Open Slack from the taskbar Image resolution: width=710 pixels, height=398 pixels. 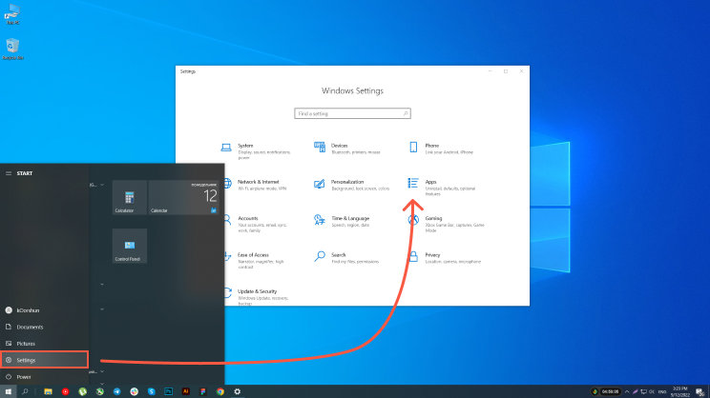pos(134,391)
